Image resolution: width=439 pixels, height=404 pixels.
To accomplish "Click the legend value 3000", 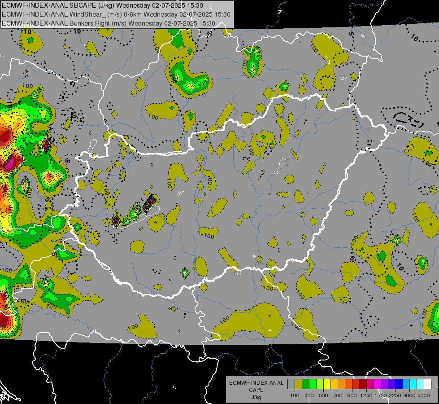I will pyautogui.click(x=409, y=395).
